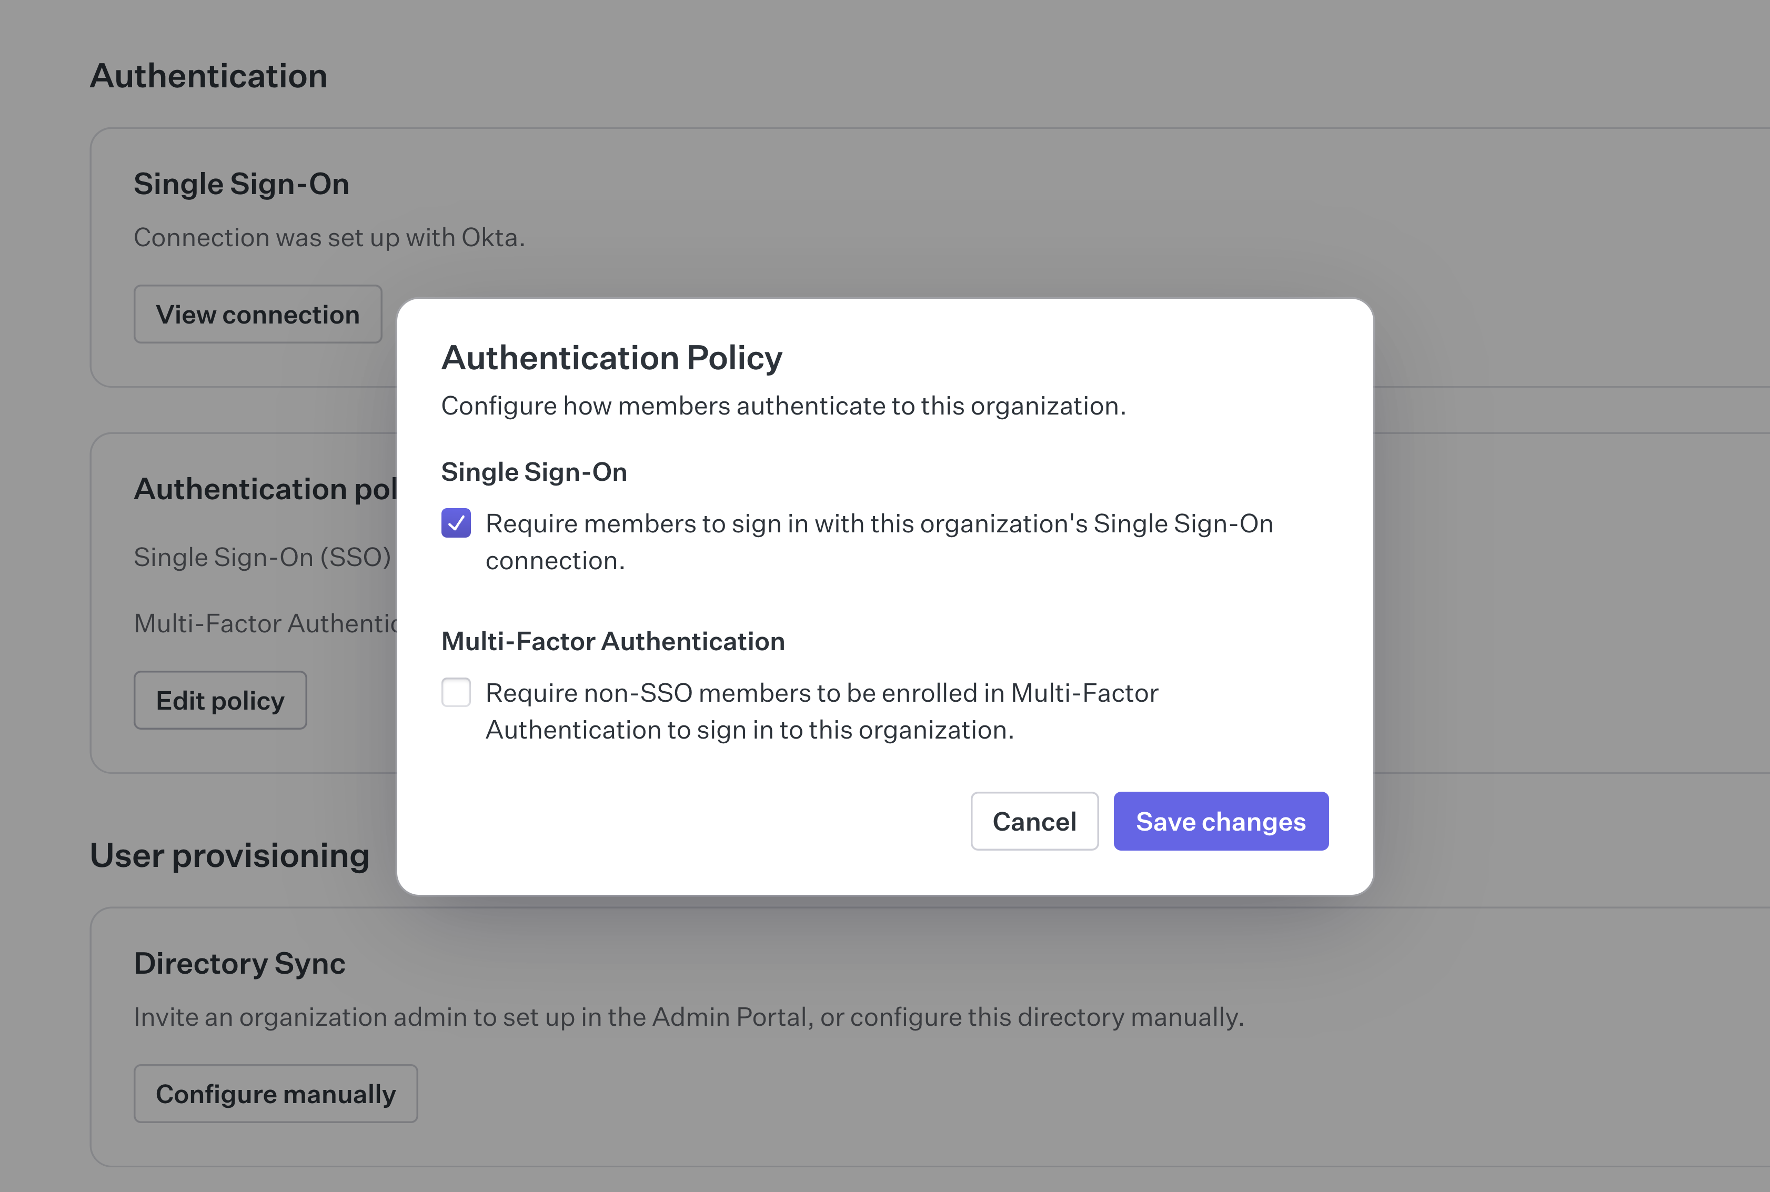Select the Authentication page heading

tap(209, 75)
